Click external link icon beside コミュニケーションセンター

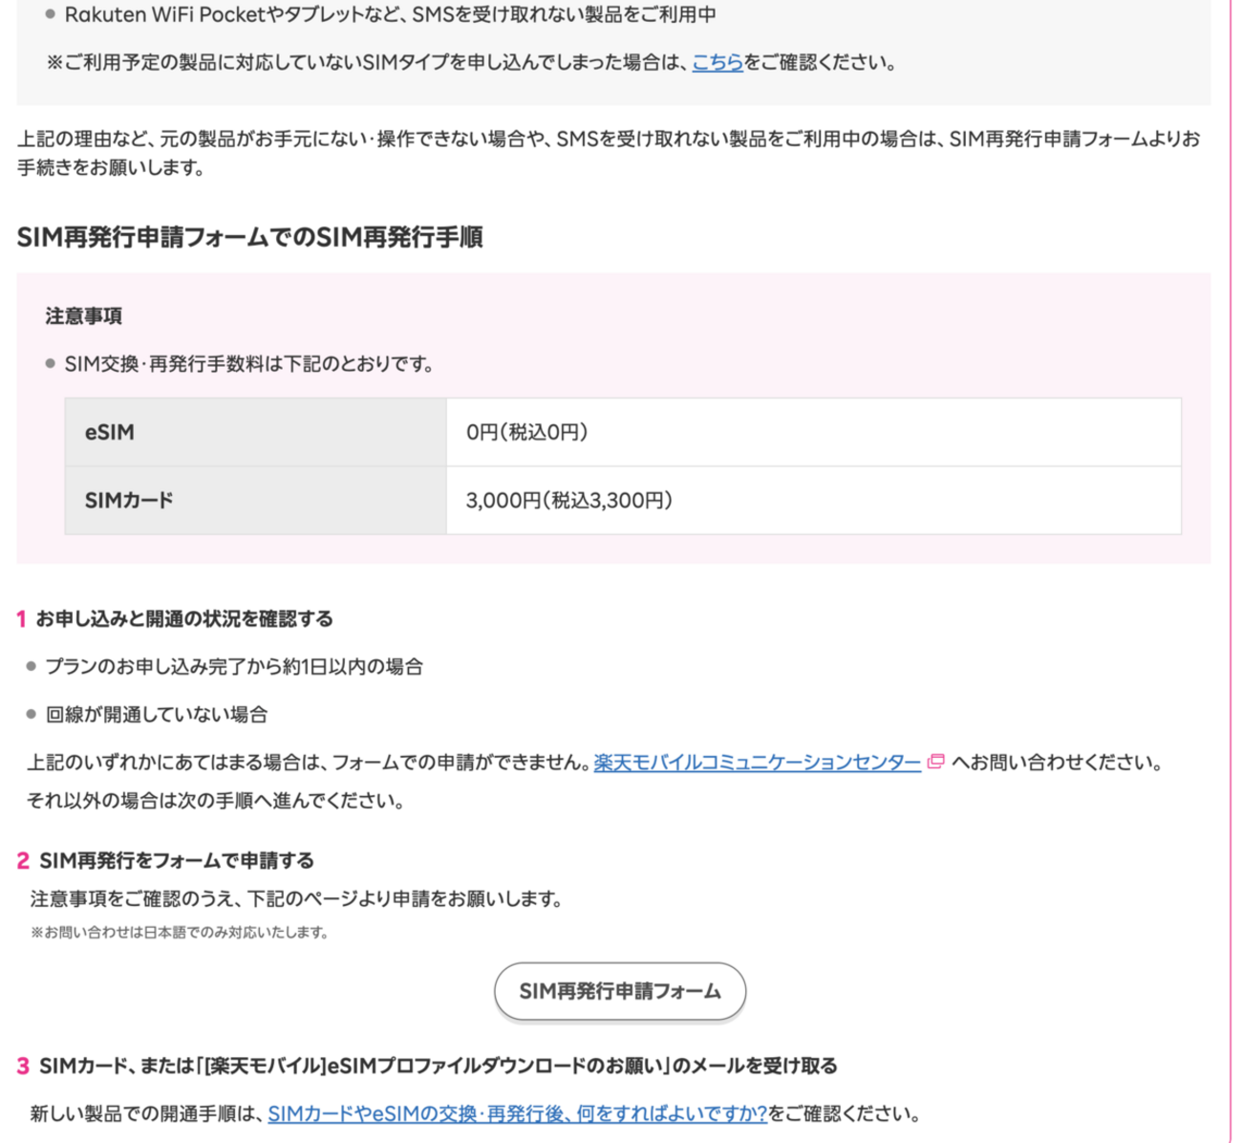coord(935,762)
